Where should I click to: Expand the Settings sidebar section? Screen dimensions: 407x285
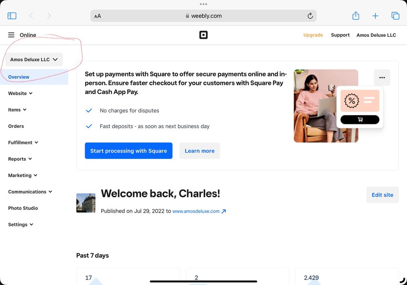[20, 225]
